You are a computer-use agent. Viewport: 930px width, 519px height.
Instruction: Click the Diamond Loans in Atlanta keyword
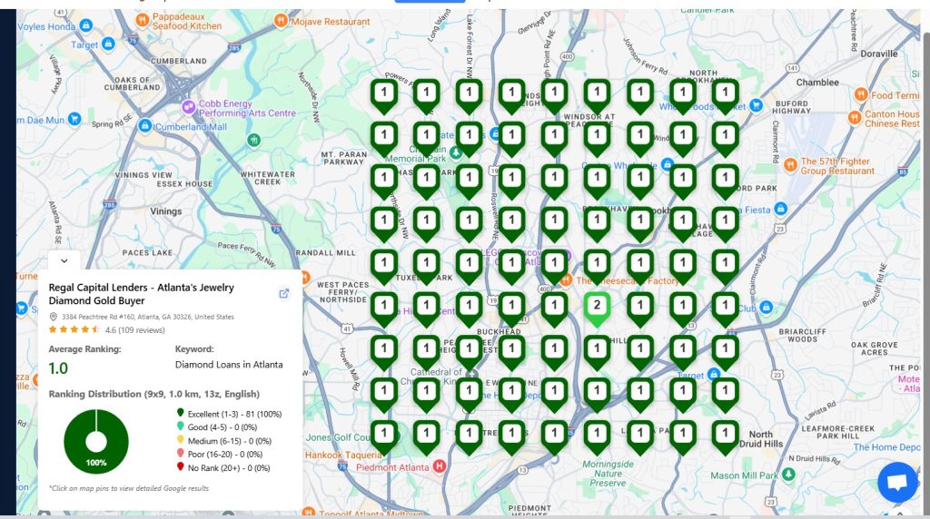229,365
